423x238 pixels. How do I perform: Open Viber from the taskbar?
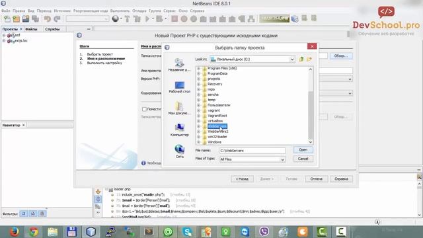pyautogui.click(x=264, y=232)
